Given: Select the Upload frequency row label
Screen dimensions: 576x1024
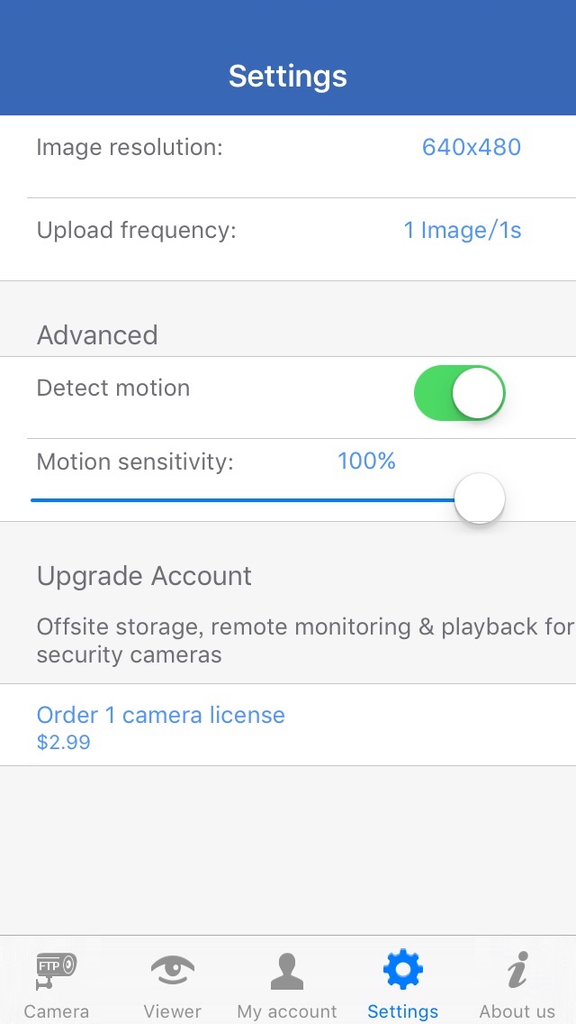Looking at the screenshot, I should (x=136, y=231).
